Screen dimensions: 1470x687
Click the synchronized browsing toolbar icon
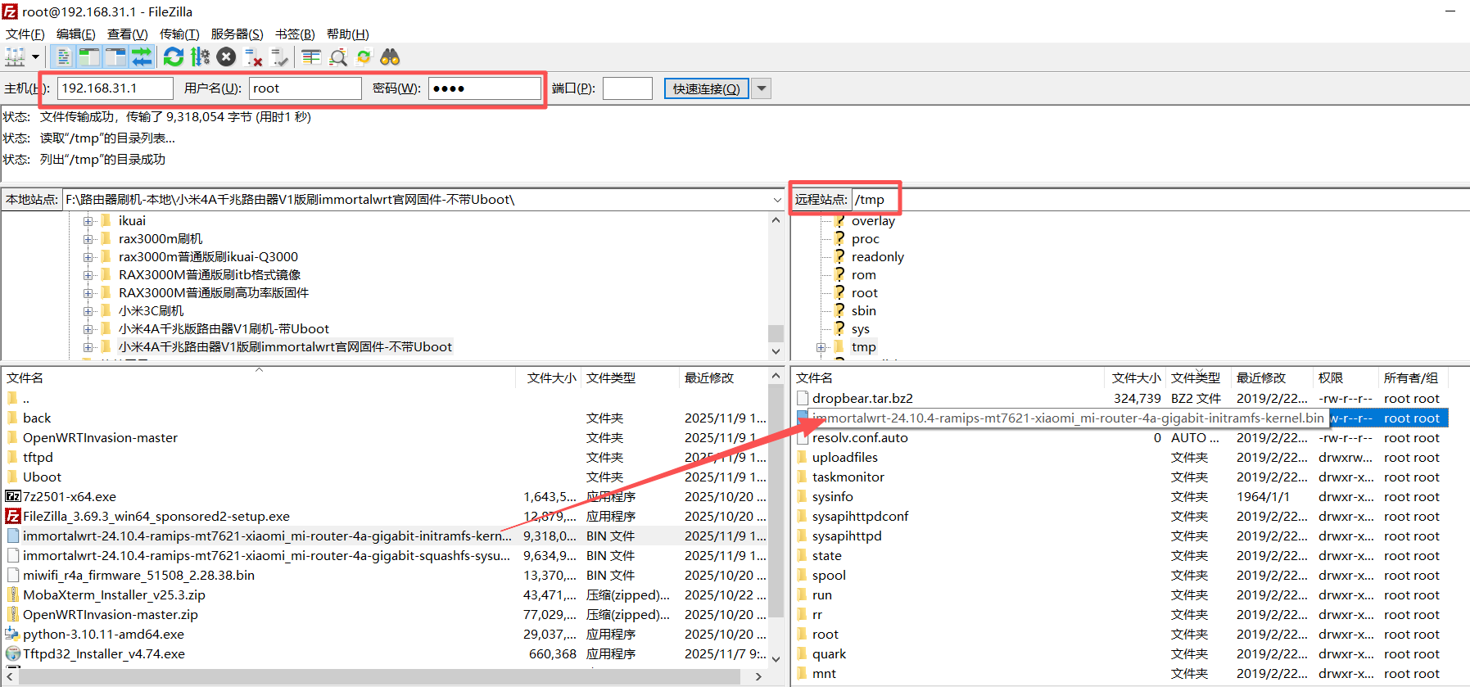[x=364, y=56]
